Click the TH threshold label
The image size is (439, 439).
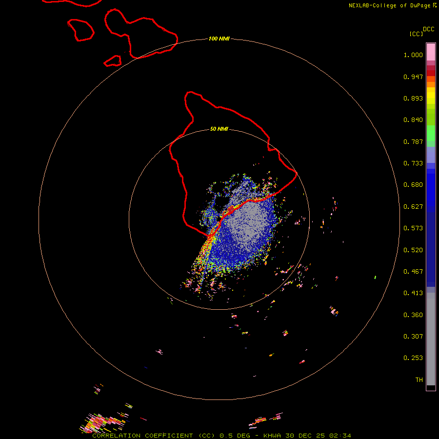point(419,380)
